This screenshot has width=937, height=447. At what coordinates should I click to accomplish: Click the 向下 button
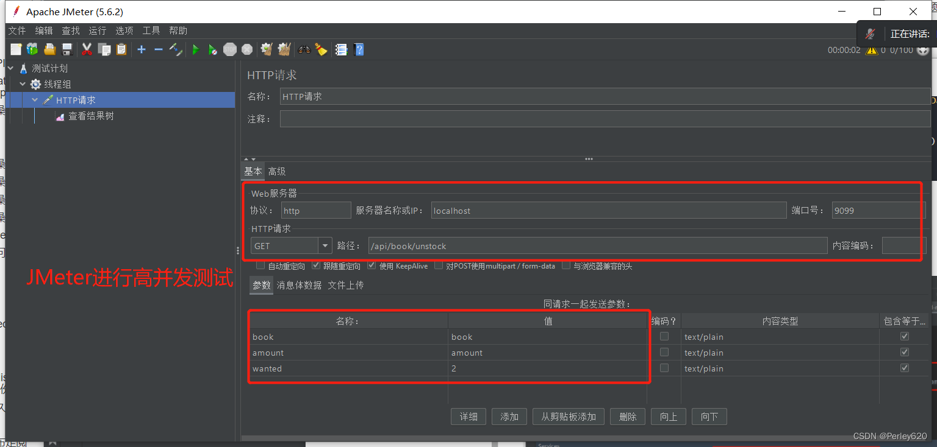pyautogui.click(x=709, y=417)
